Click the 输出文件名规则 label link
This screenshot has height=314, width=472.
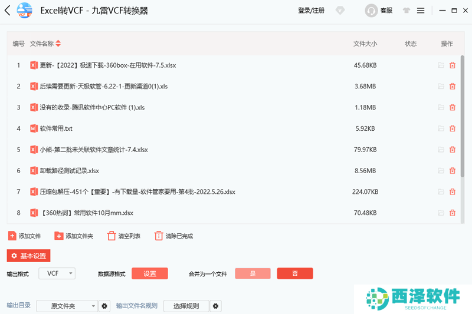[137, 306]
